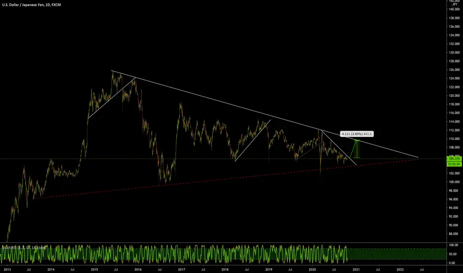The height and width of the screenshot is (273, 463).
Task: Click the 140.000 price axis label
Action: click(x=454, y=9)
